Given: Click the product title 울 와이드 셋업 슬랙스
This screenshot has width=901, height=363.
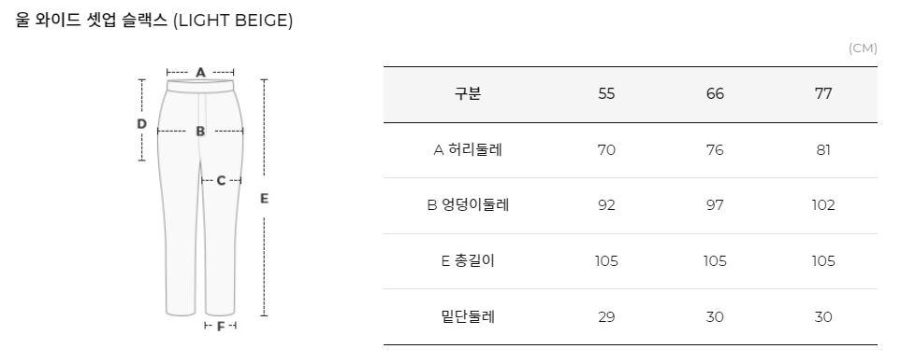Looking at the screenshot, I should [x=93, y=21].
